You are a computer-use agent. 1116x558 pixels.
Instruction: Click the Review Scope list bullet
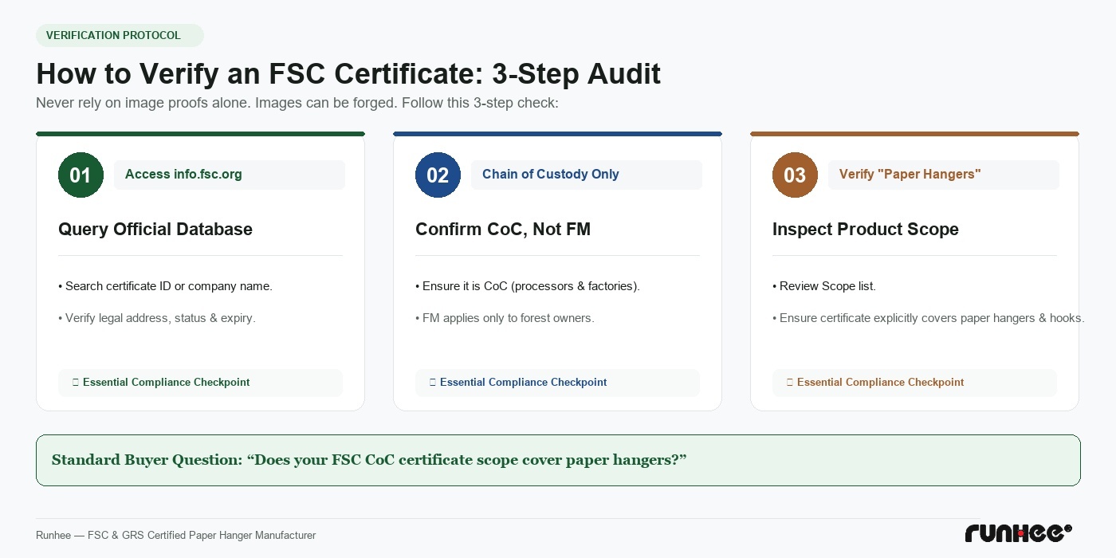coord(824,286)
